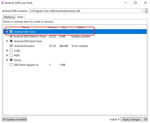
Task: Select the Android SDK Platform-Tools row label
Action: [x=30, y=36]
